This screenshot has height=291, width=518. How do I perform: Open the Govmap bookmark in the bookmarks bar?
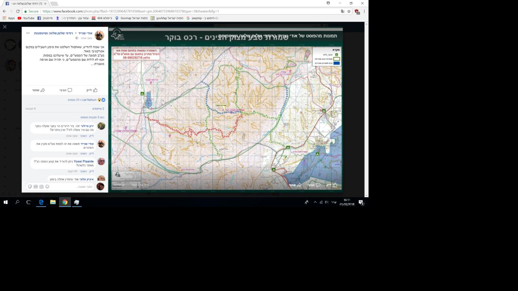[x=129, y=18]
